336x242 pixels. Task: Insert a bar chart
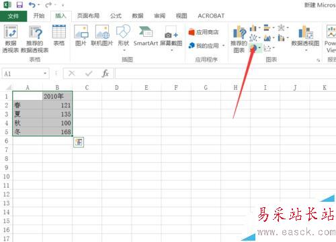click(x=267, y=27)
